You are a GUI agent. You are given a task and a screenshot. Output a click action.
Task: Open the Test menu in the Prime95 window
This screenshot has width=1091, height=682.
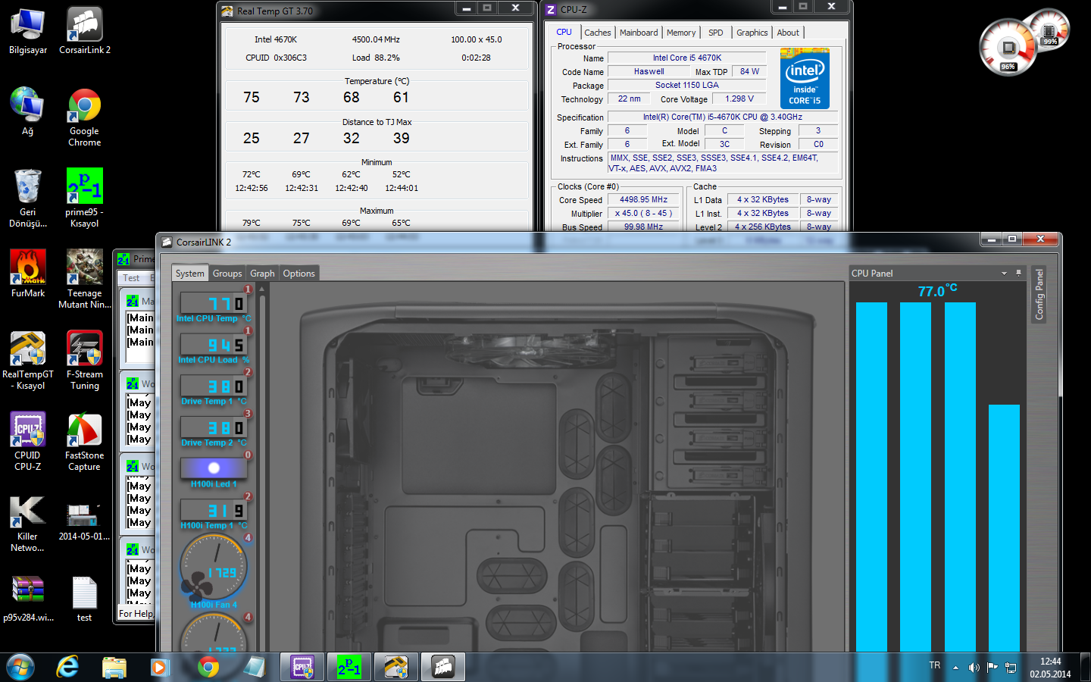click(x=131, y=278)
